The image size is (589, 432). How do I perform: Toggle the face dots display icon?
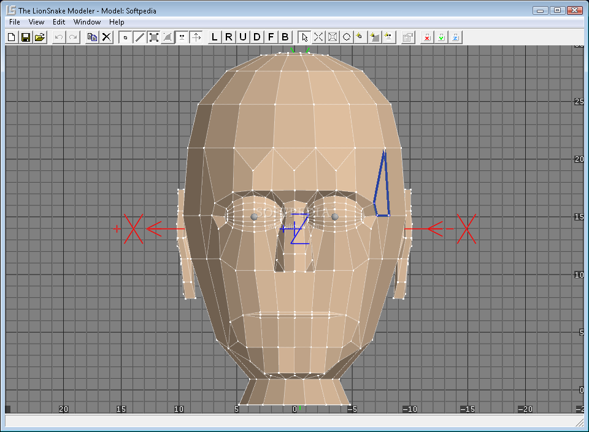[x=182, y=37]
